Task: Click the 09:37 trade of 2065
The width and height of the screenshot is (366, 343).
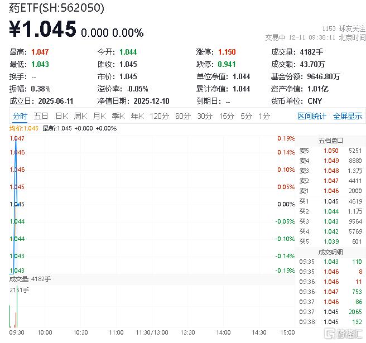Action: pos(330,312)
